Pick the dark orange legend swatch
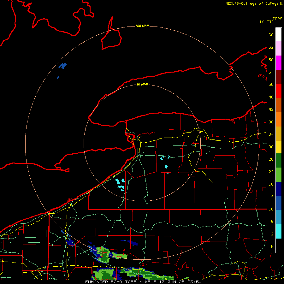284x284 pixels. [279, 105]
